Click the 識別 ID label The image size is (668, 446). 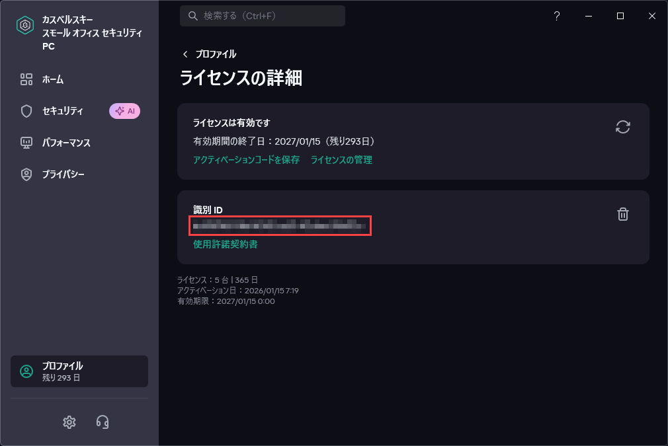click(208, 210)
